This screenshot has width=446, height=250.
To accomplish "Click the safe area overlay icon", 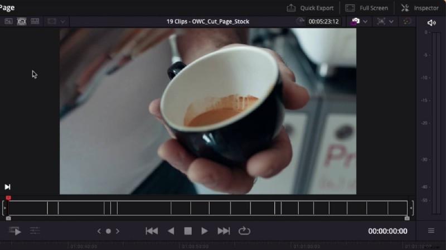I will click(x=52, y=21).
